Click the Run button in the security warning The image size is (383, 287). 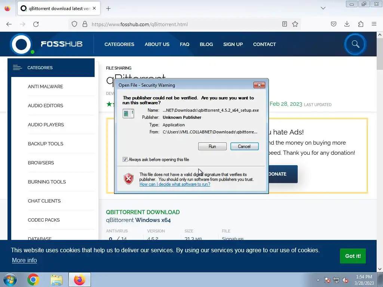(x=212, y=146)
